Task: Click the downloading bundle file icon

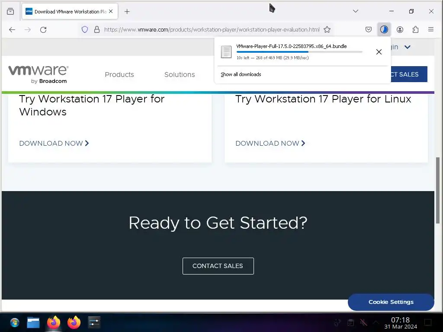Action: pos(226,52)
